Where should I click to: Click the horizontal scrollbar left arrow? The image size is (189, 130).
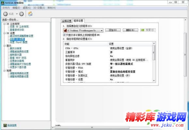tap(53, 128)
